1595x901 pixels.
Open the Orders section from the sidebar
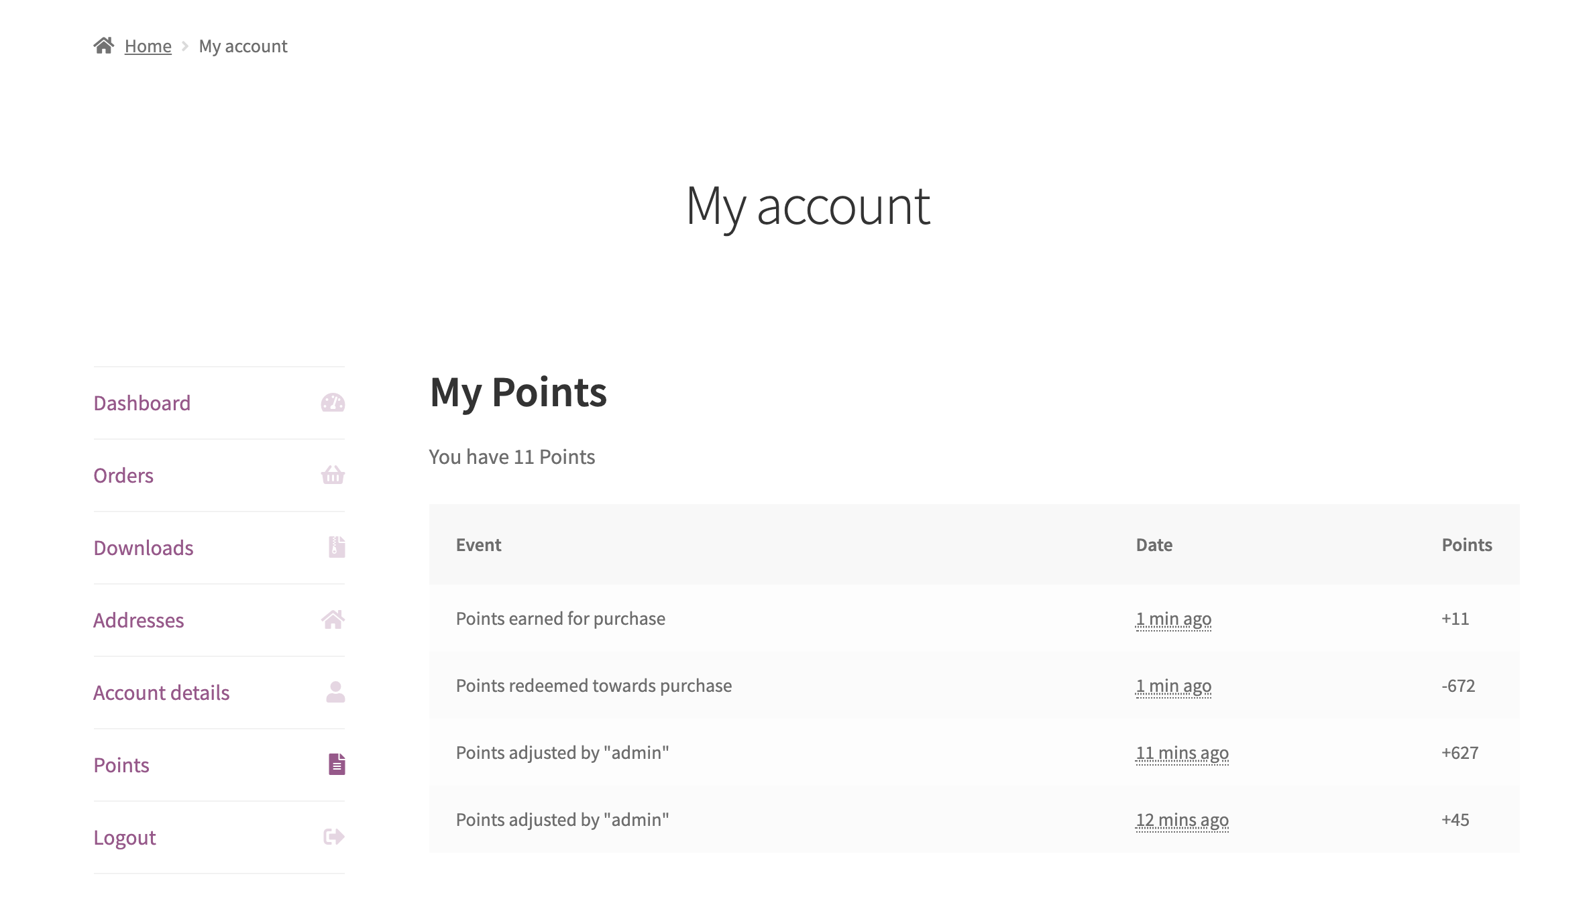tap(123, 475)
